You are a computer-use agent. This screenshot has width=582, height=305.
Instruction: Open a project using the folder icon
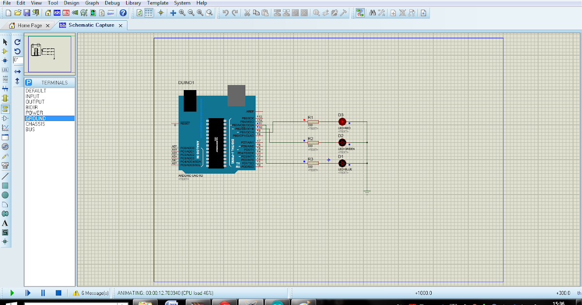tap(17, 13)
